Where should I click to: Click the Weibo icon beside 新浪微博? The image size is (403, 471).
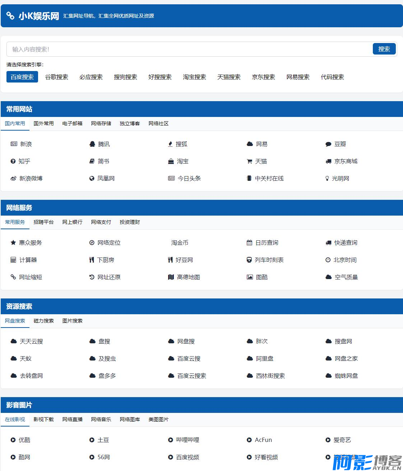tap(13, 179)
